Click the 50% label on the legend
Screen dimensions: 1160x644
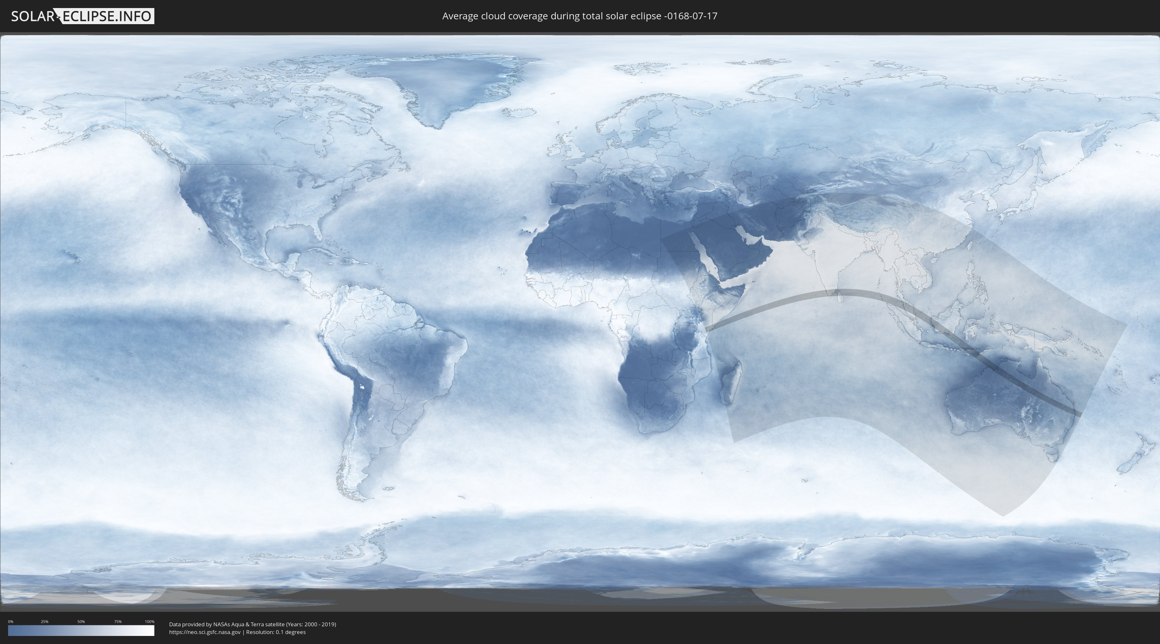(81, 621)
